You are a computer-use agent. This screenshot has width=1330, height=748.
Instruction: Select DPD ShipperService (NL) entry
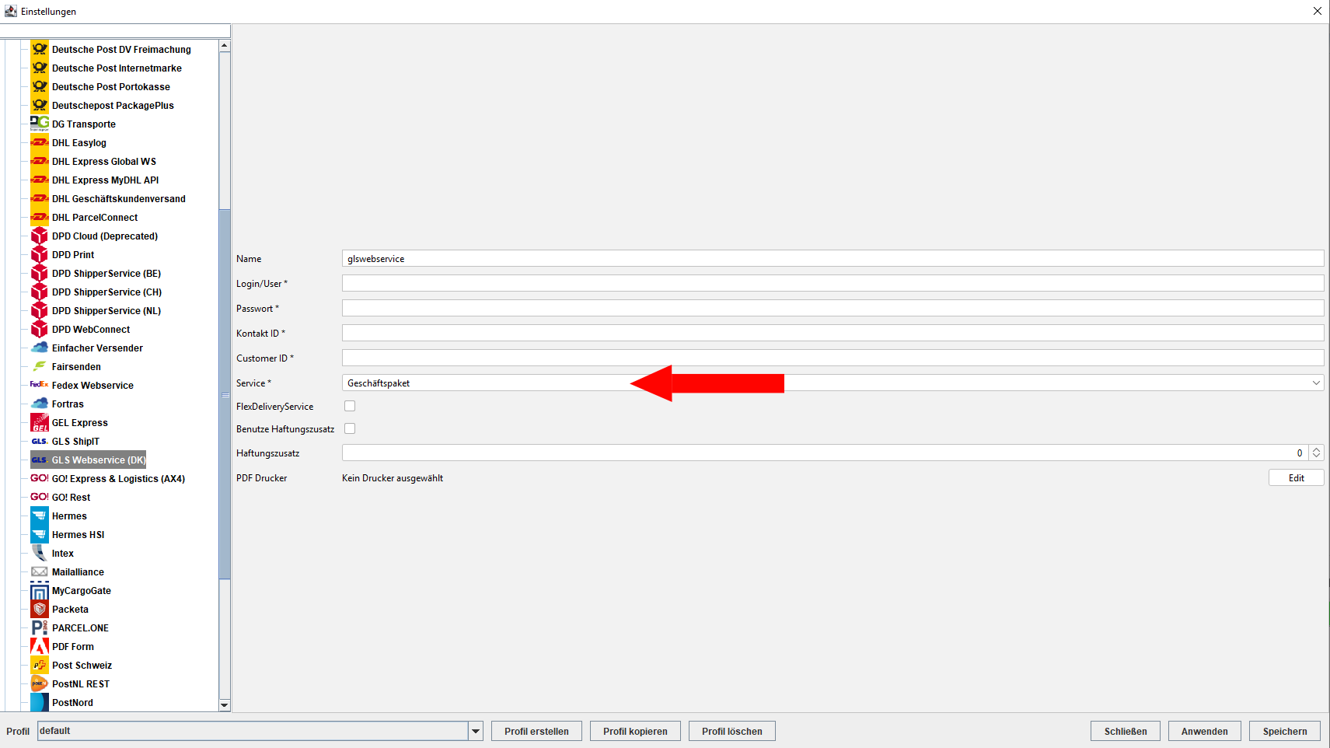click(x=106, y=310)
